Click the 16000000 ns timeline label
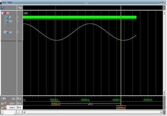 pos(148,100)
